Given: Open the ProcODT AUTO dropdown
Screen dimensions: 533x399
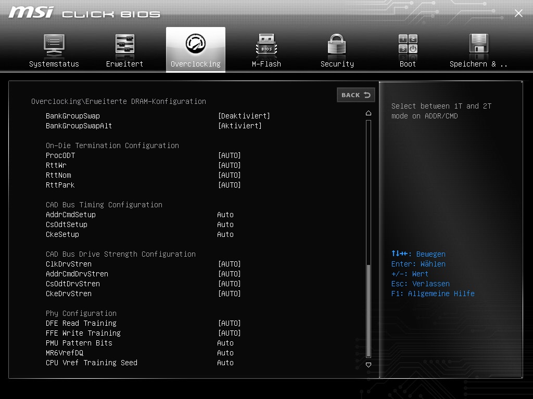Looking at the screenshot, I should 230,155.
